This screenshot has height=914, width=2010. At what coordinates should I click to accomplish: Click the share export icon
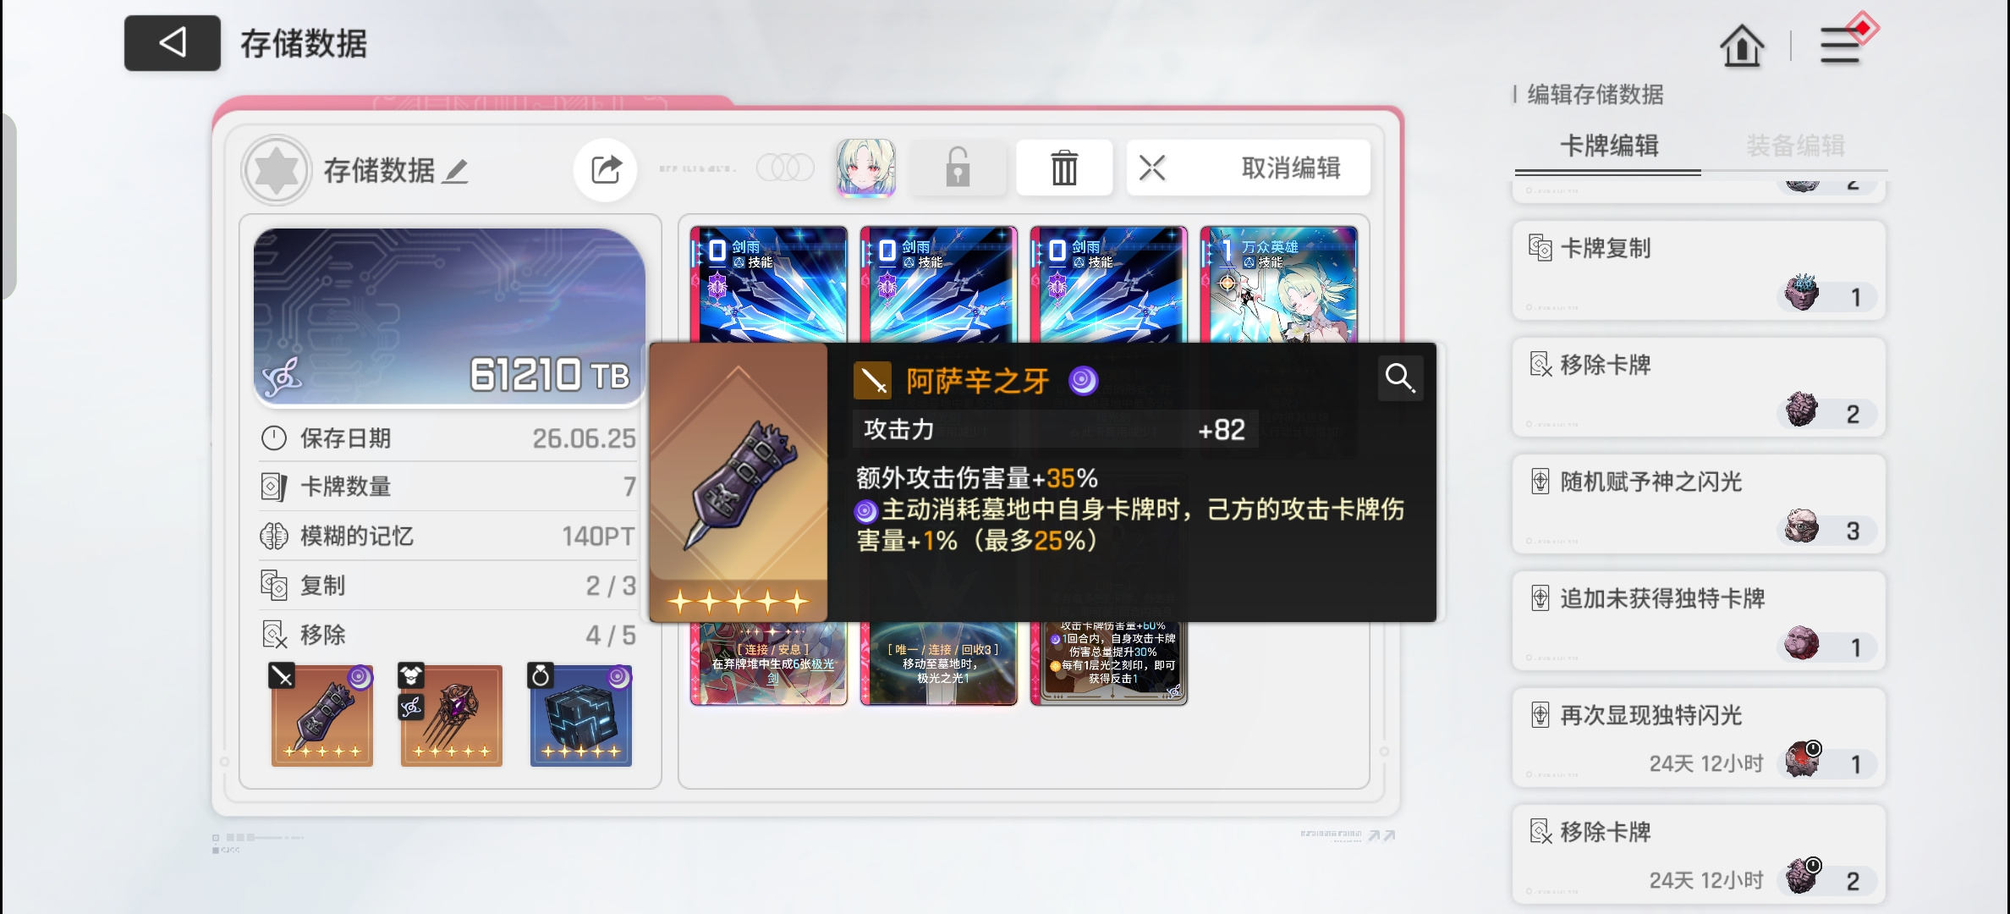(606, 169)
